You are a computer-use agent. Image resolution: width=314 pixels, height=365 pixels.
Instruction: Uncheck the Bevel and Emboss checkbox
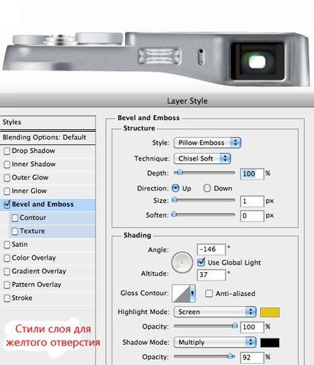[x=7, y=204]
